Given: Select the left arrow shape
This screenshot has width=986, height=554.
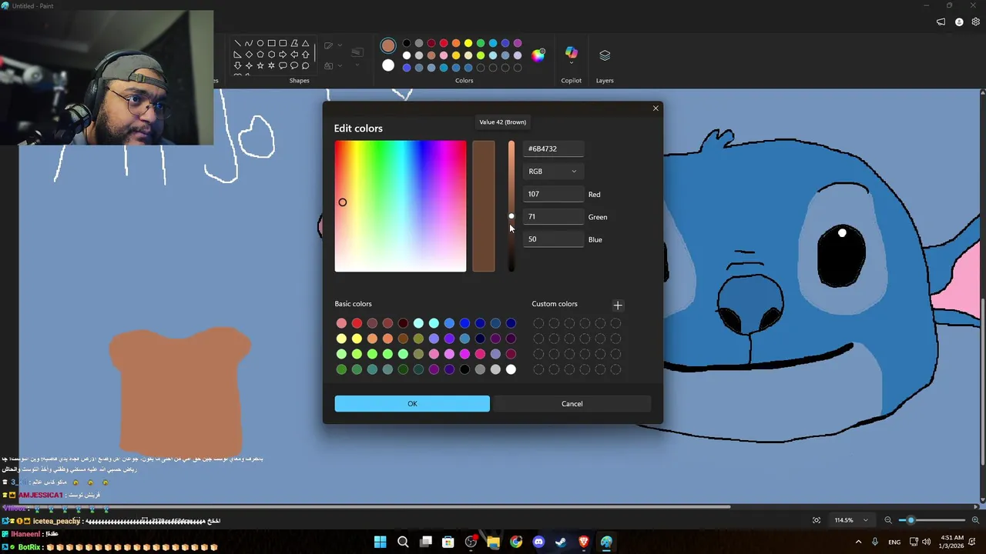Looking at the screenshot, I should click(x=294, y=55).
